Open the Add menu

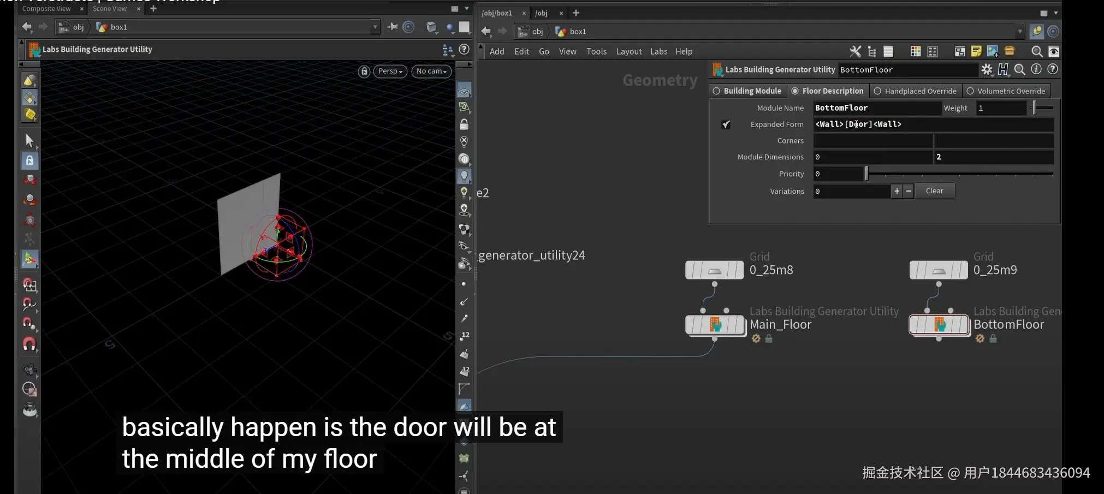pos(497,51)
